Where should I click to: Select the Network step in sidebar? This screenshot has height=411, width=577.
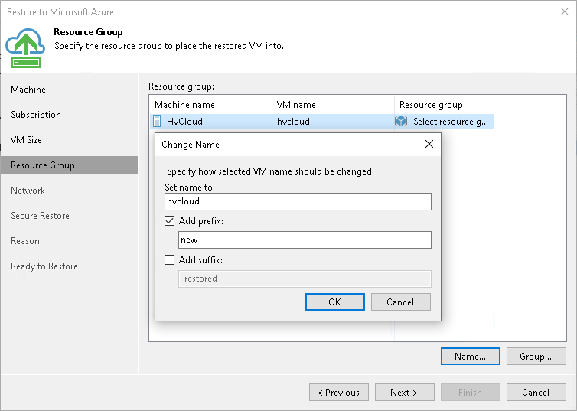28,191
